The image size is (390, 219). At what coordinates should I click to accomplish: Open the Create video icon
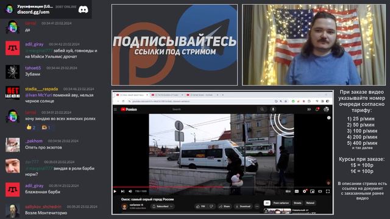[x=309, y=109]
